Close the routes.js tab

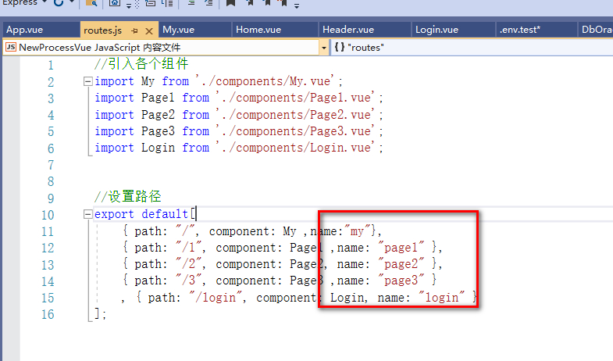pos(149,31)
